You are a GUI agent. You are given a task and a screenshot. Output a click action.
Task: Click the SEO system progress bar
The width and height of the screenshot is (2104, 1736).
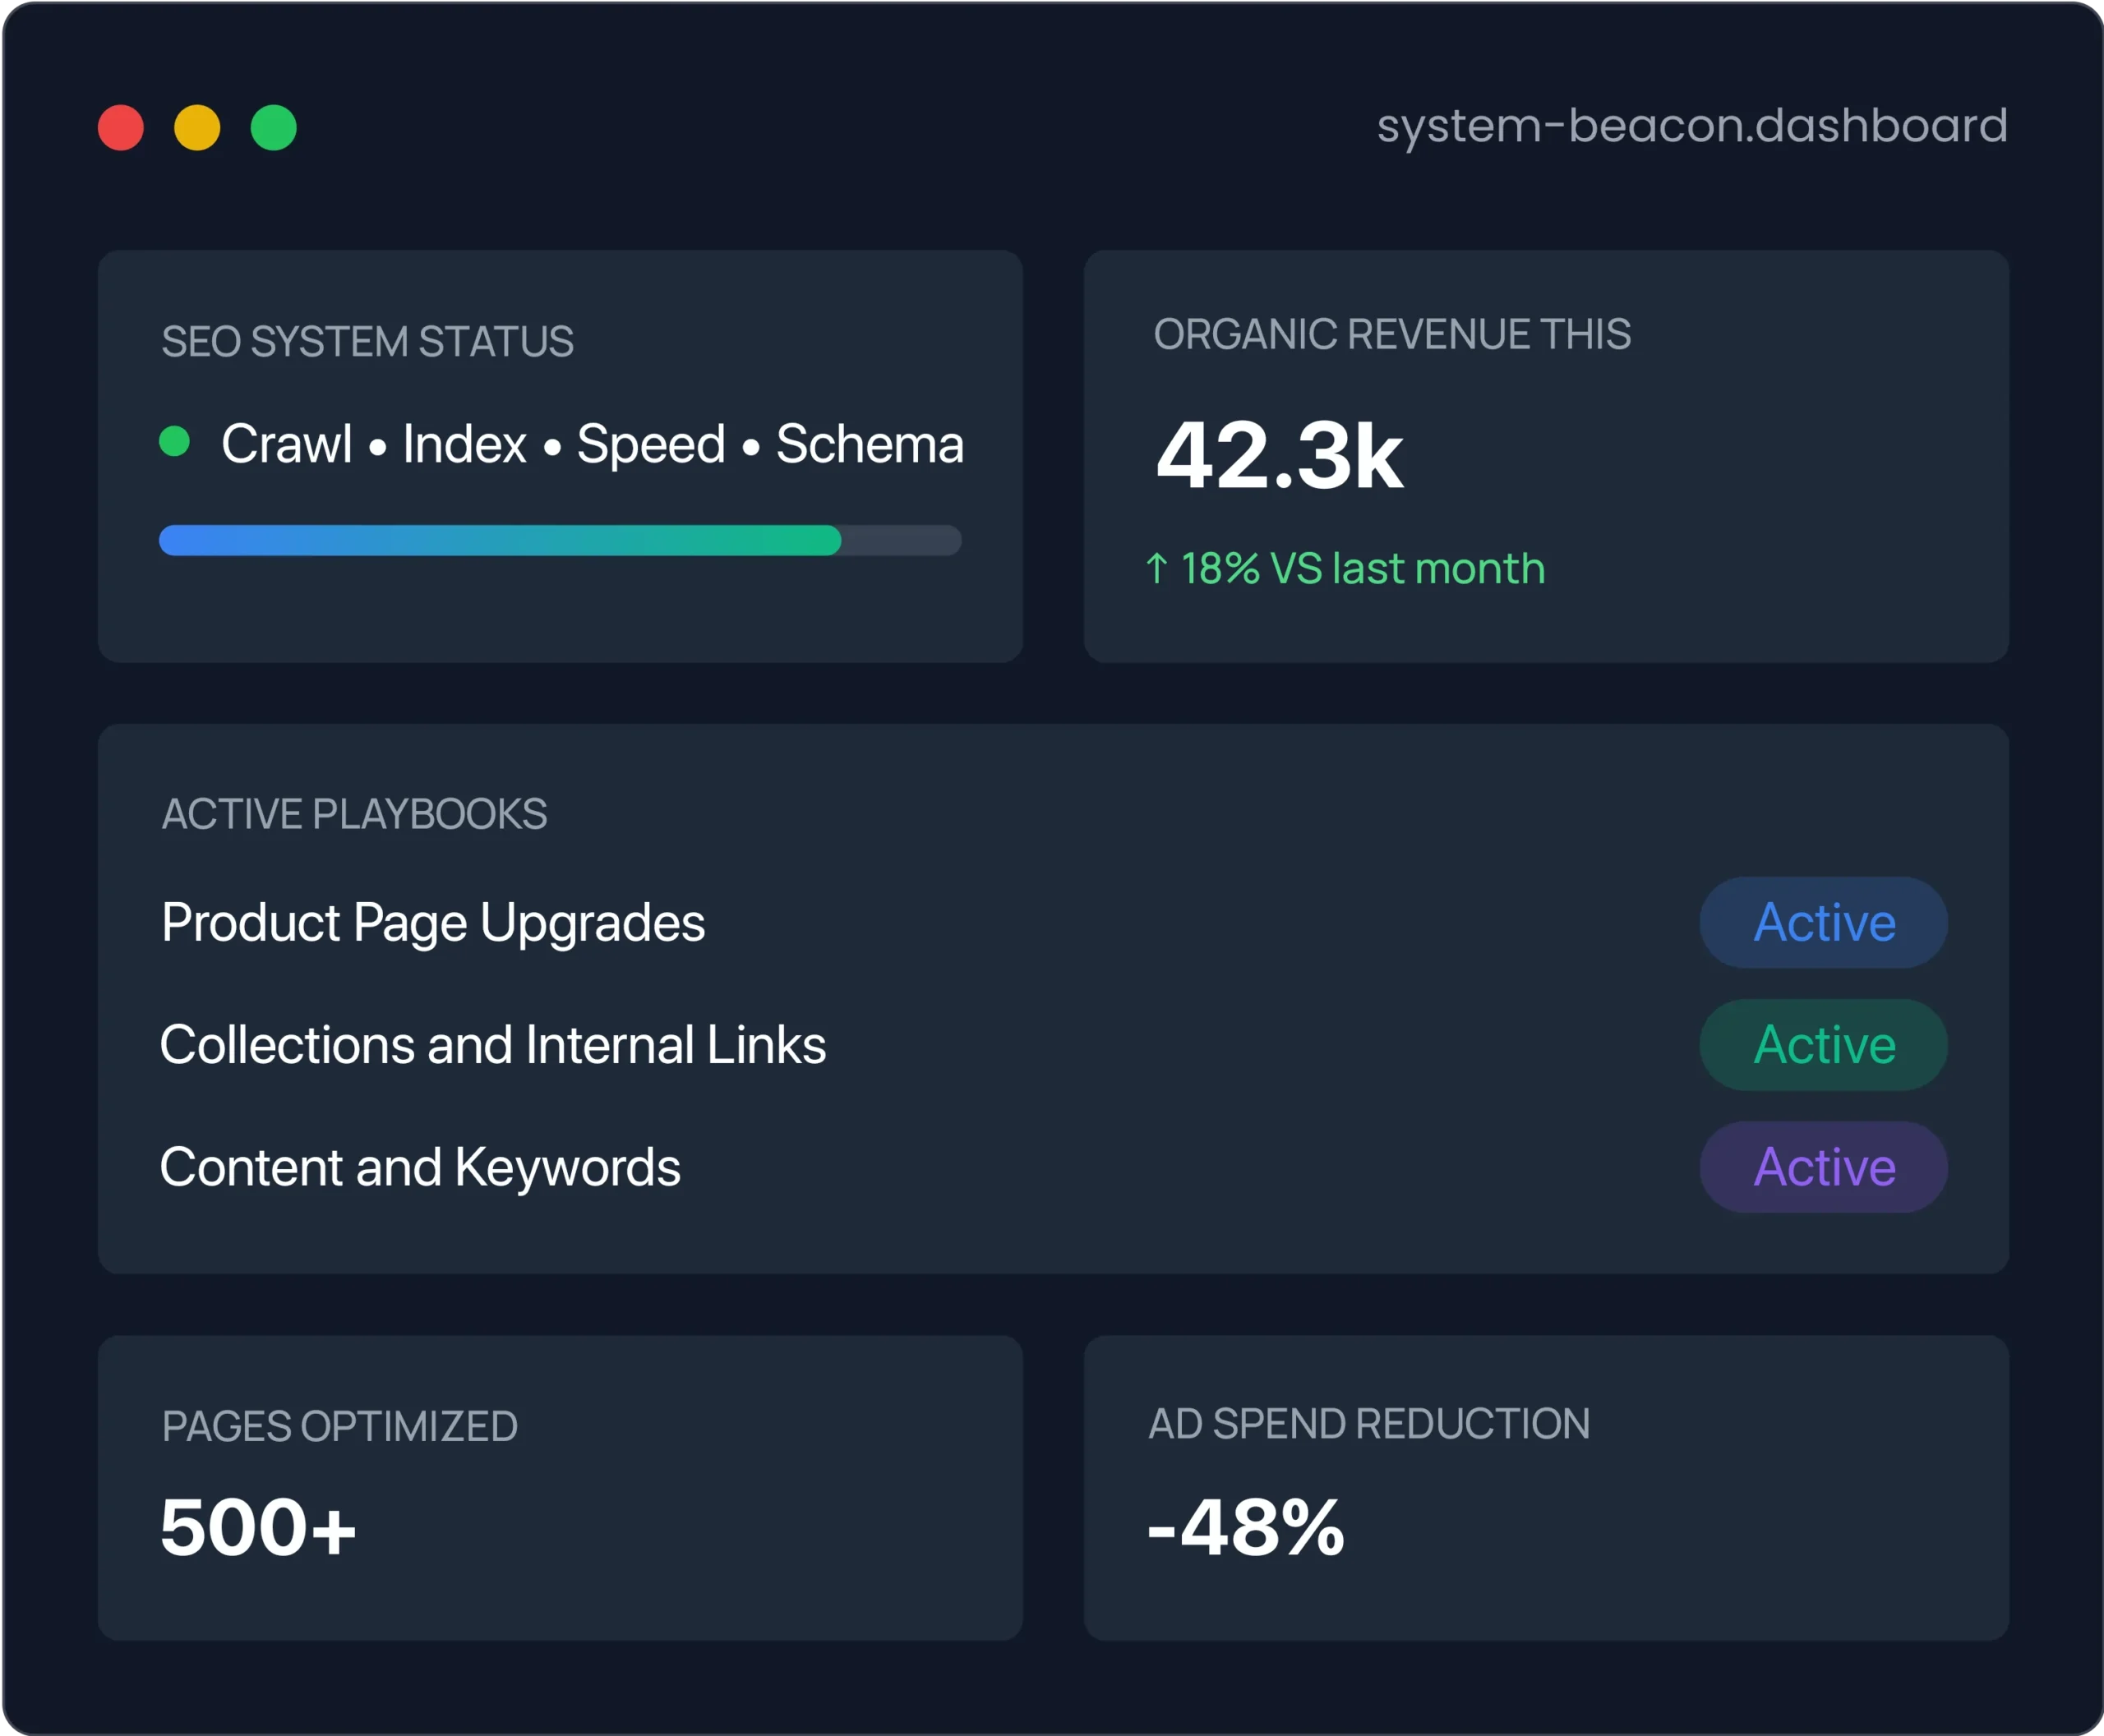[x=559, y=540]
